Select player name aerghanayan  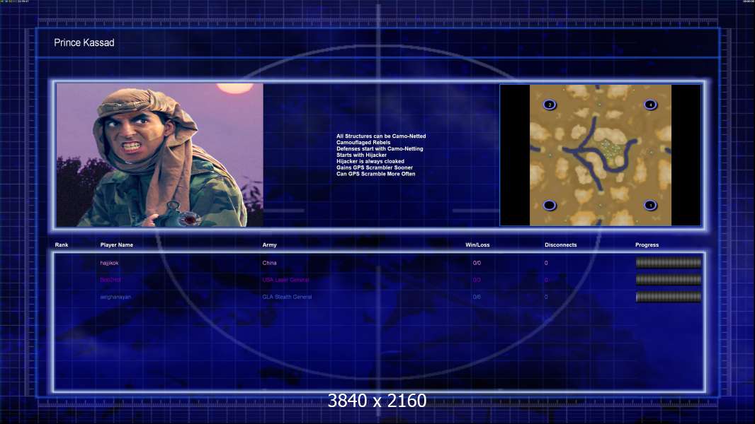coord(115,297)
